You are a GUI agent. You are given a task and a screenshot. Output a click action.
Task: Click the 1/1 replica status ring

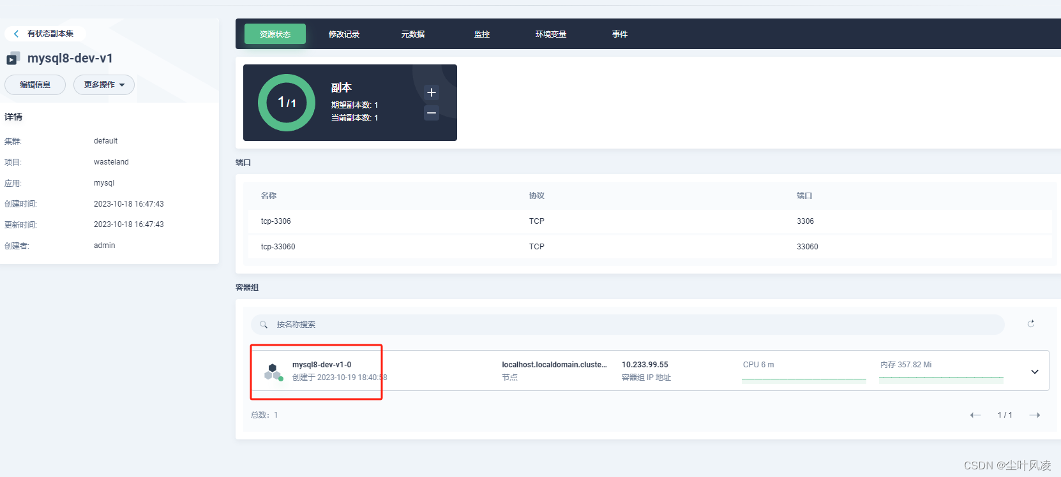coord(287,103)
